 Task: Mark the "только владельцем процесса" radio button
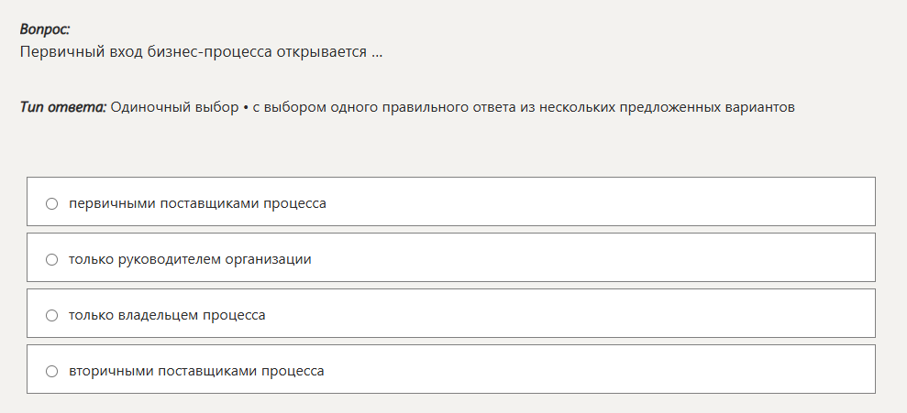(x=52, y=315)
